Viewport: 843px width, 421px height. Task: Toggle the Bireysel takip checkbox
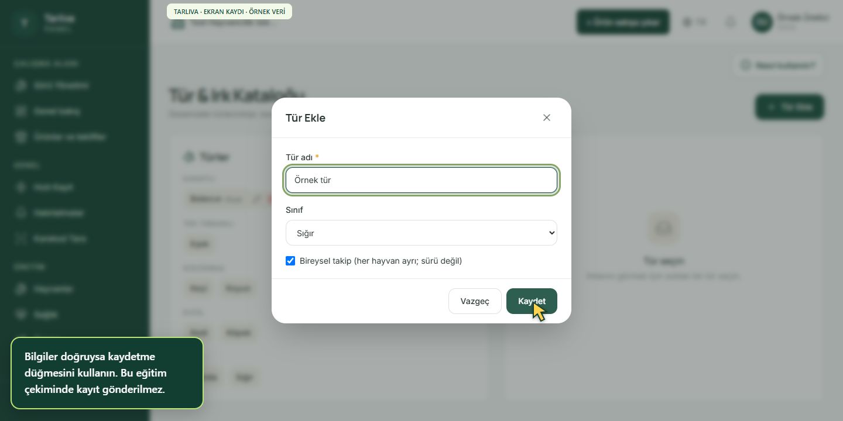coord(290,261)
